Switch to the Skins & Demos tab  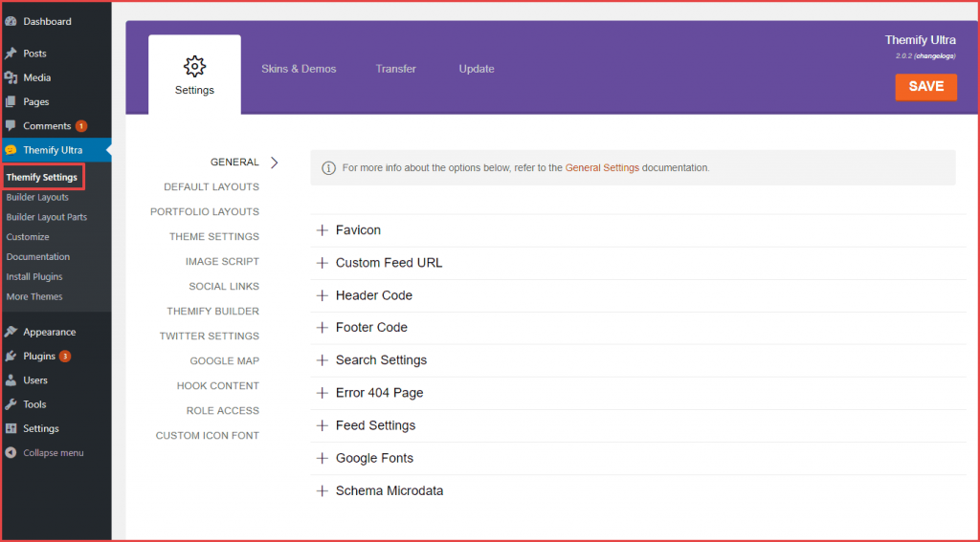pyautogui.click(x=299, y=69)
